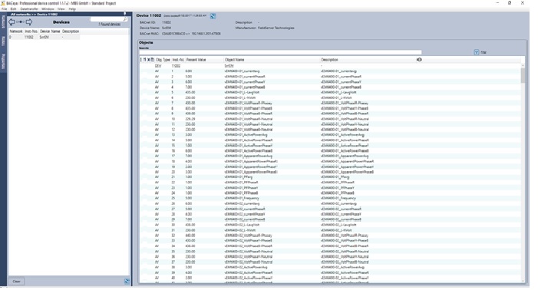
Task: Select the AV object row with instance number 17
Action: [330, 156]
